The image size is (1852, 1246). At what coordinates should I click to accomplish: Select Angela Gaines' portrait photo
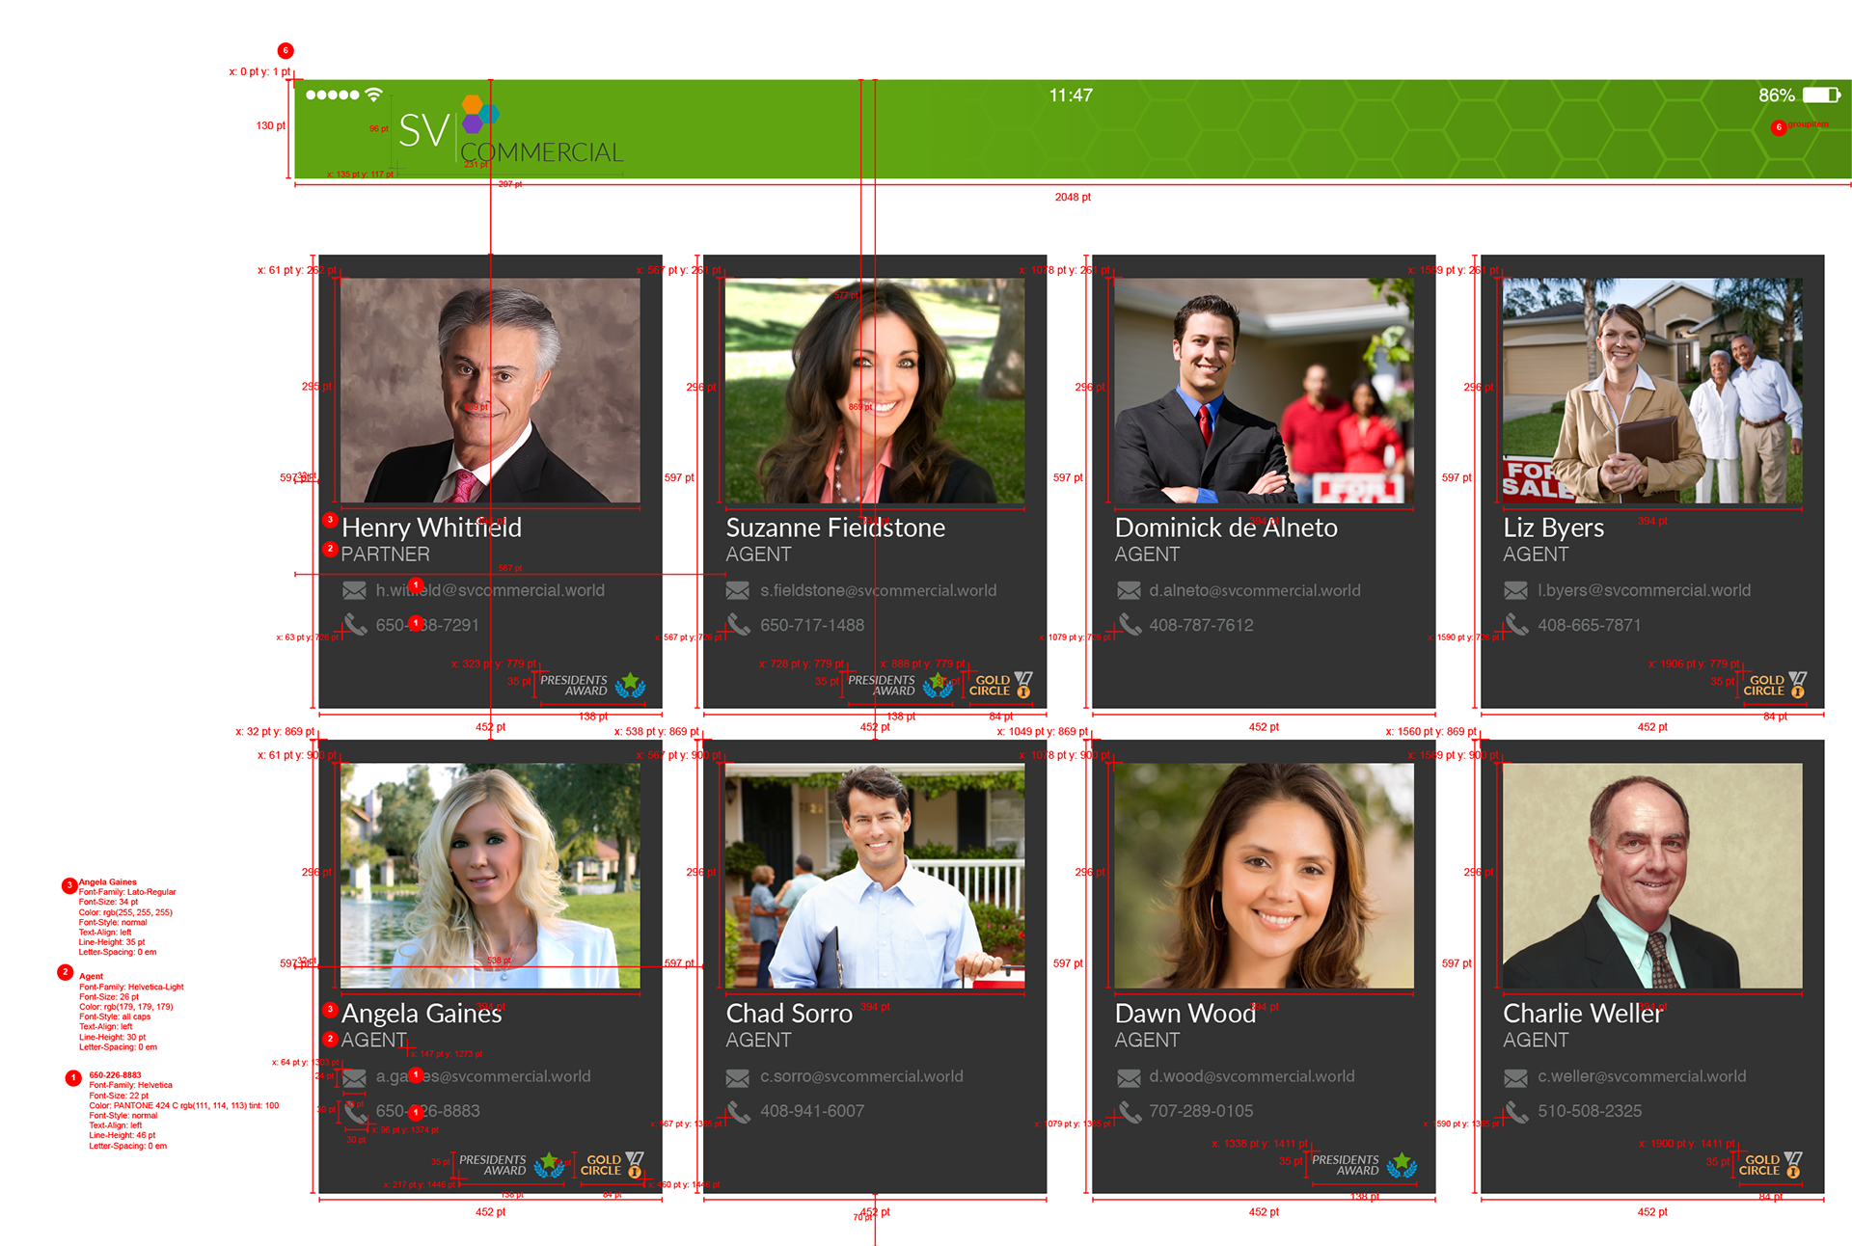490,876
